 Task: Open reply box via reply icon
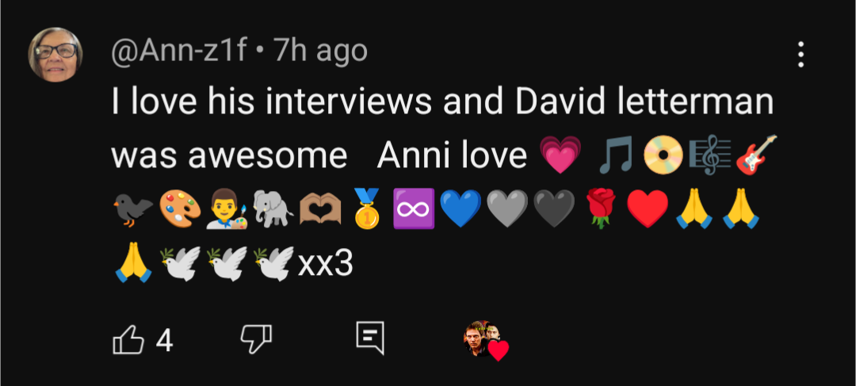click(x=370, y=338)
